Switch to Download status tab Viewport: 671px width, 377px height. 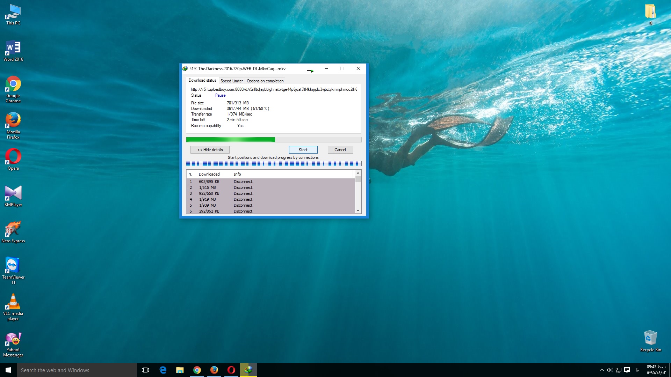[x=202, y=80]
